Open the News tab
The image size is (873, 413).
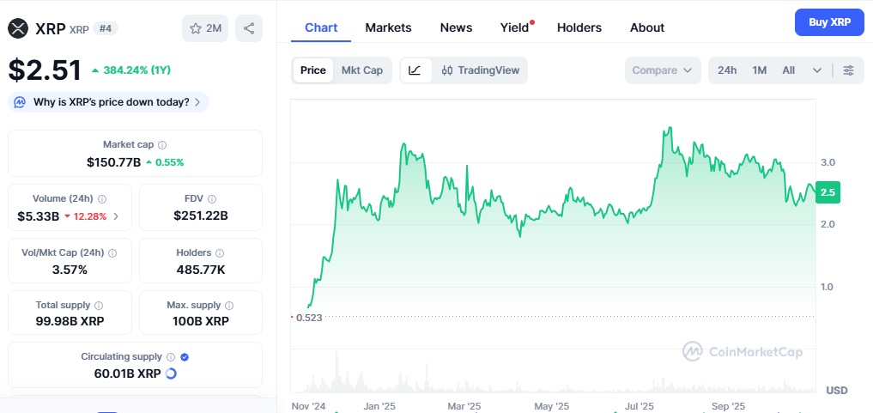456,27
